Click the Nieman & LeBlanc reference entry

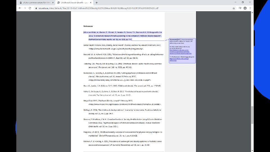coord(123,123)
